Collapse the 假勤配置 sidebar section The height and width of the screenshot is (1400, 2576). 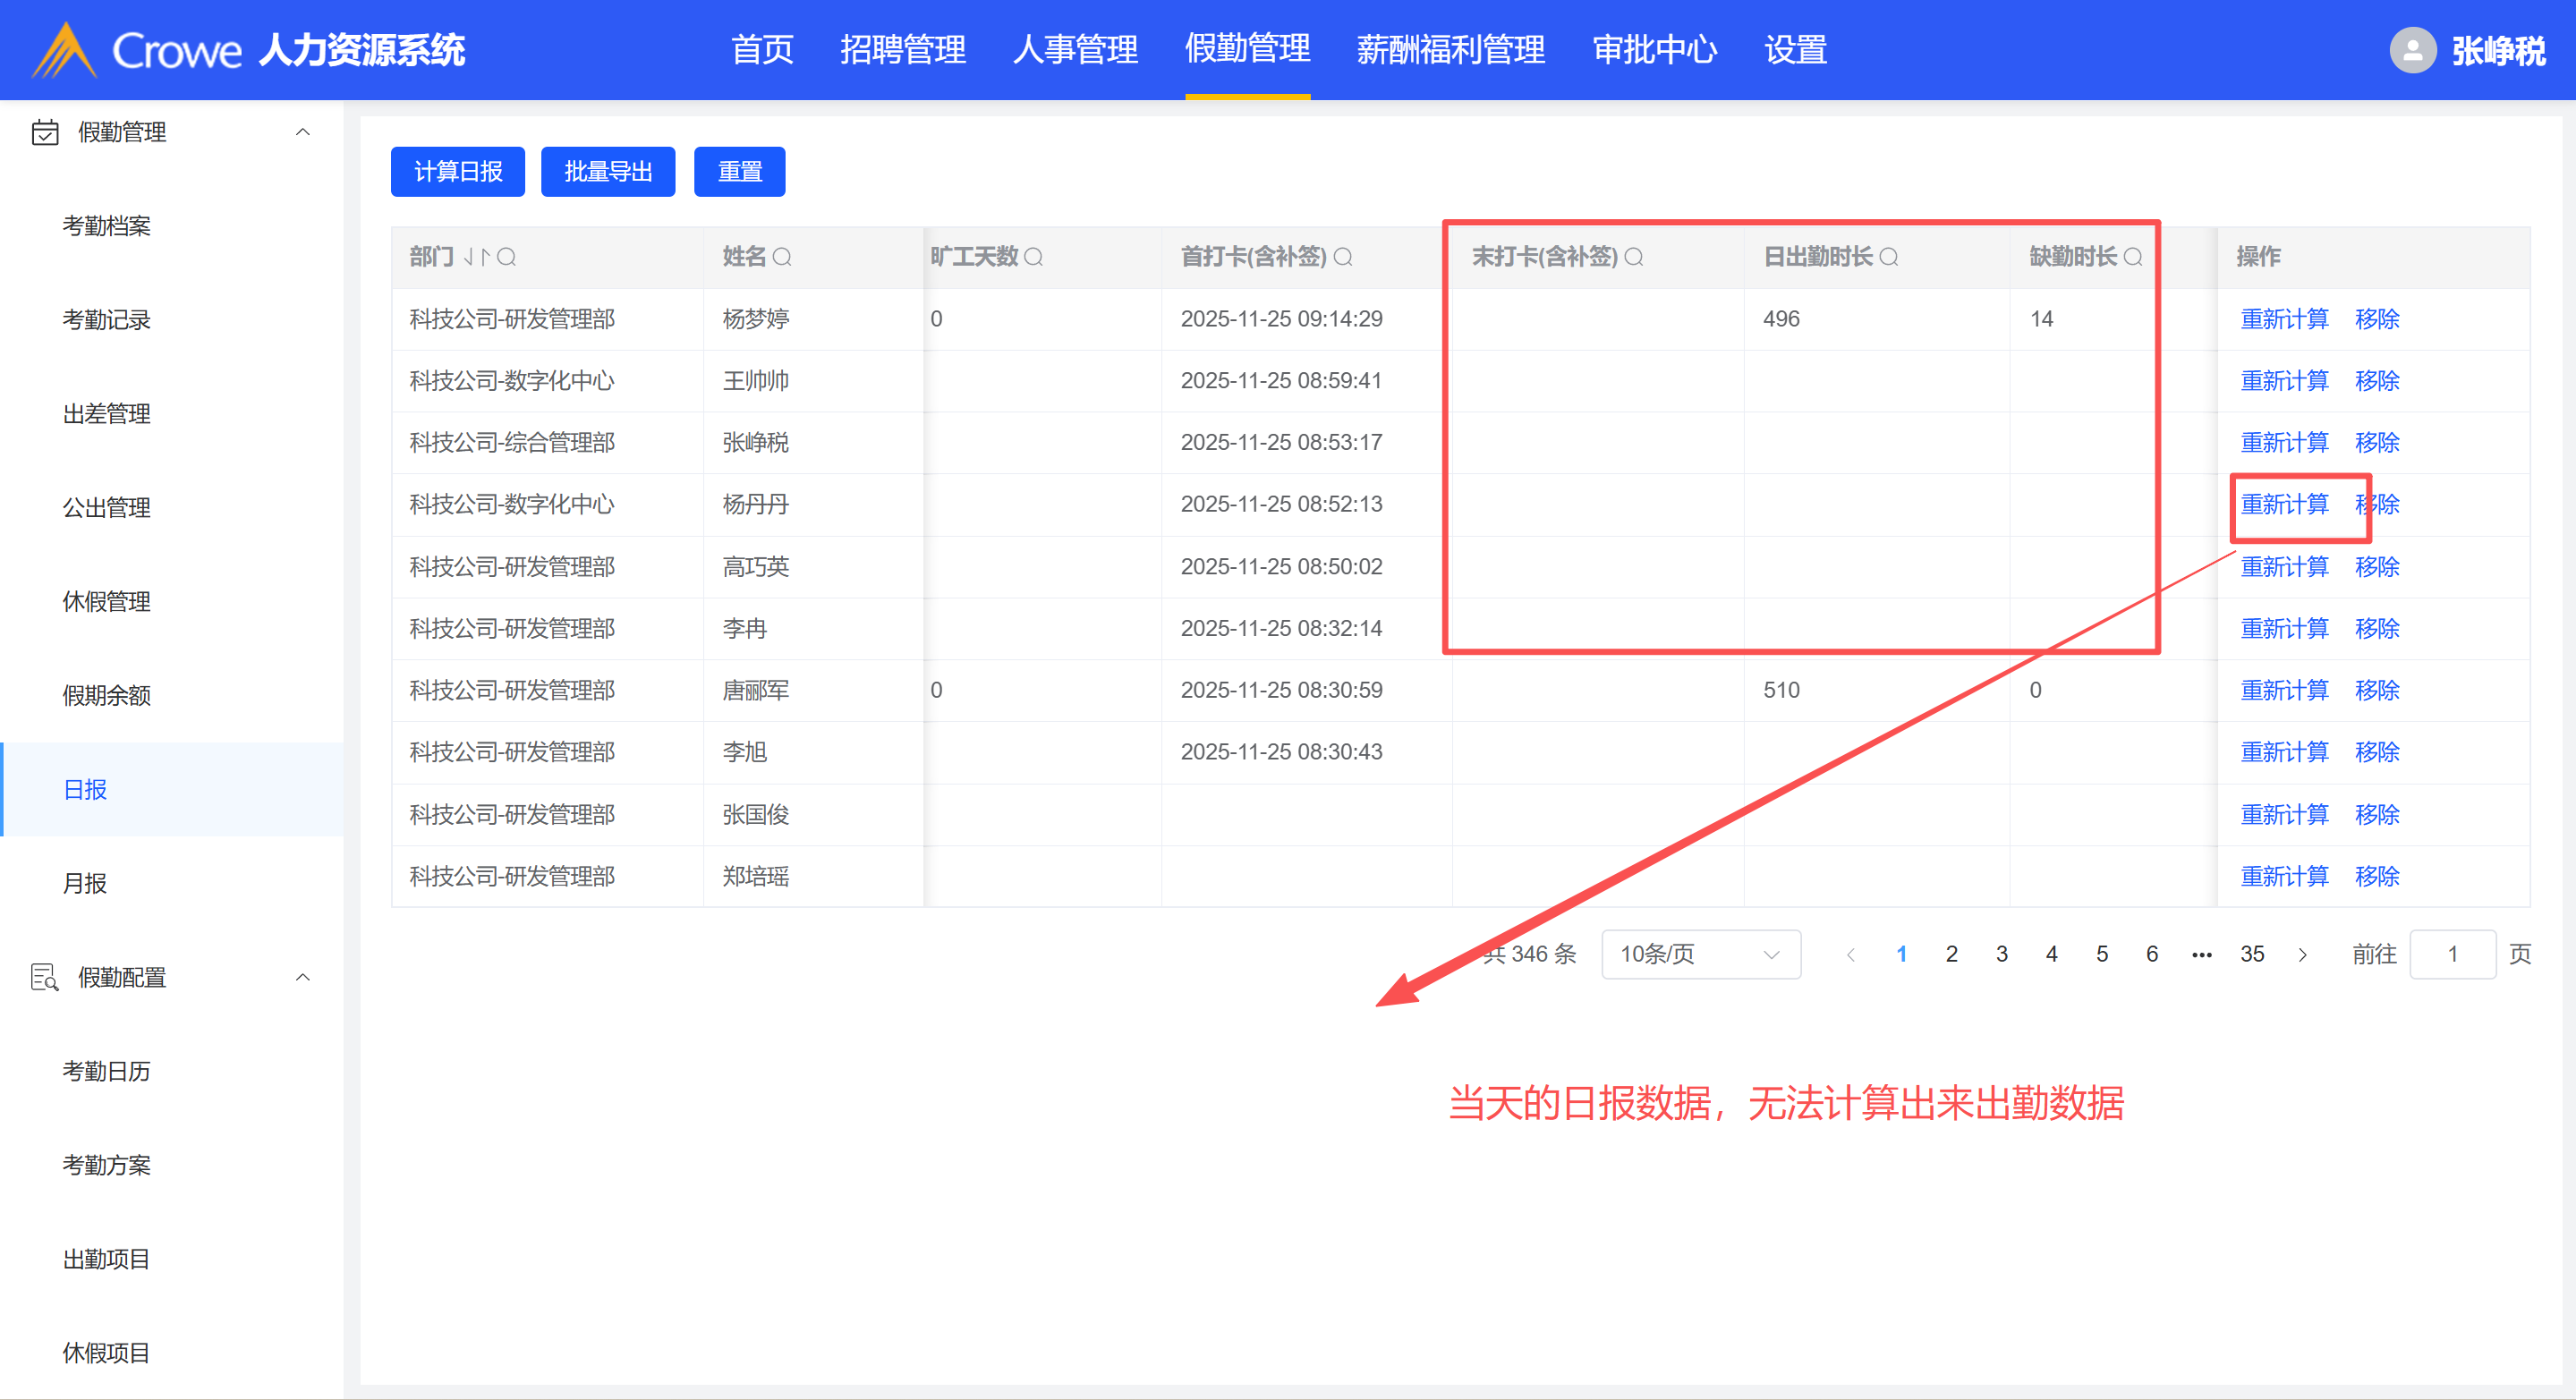click(x=302, y=977)
